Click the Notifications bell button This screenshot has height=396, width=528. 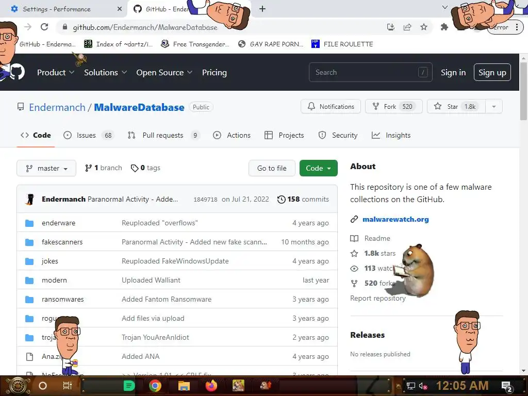pyautogui.click(x=331, y=106)
